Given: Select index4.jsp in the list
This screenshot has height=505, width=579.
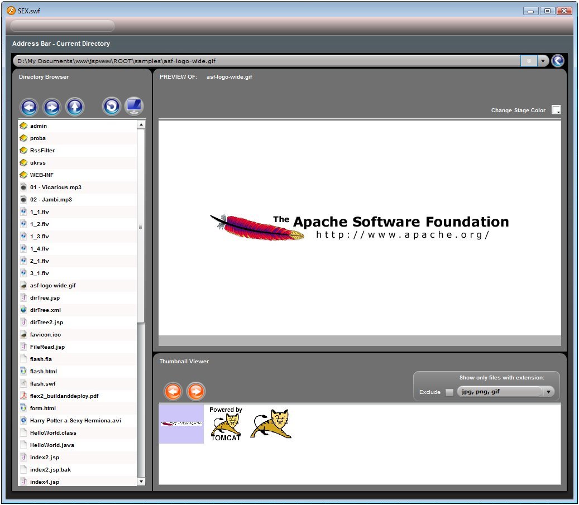Looking at the screenshot, I should coord(77,482).
